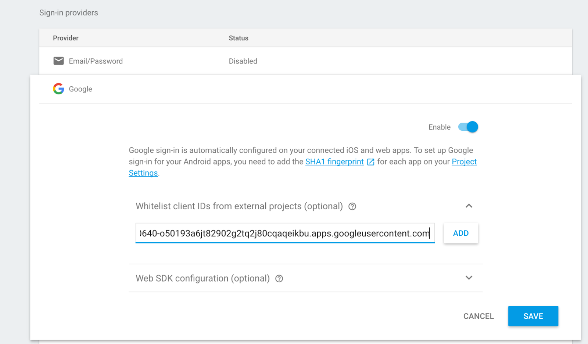Click inside the client ID text field
This screenshot has height=344, width=588.
point(285,233)
